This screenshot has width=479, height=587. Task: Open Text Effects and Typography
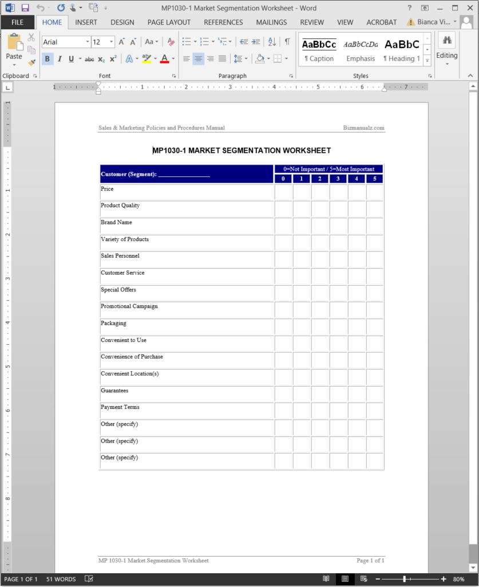click(x=129, y=59)
